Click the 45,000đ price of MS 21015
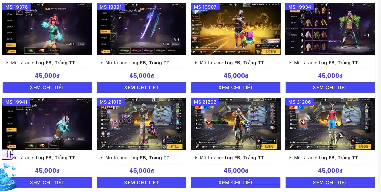Viewport: 381px width, 192px height. pos(141,171)
